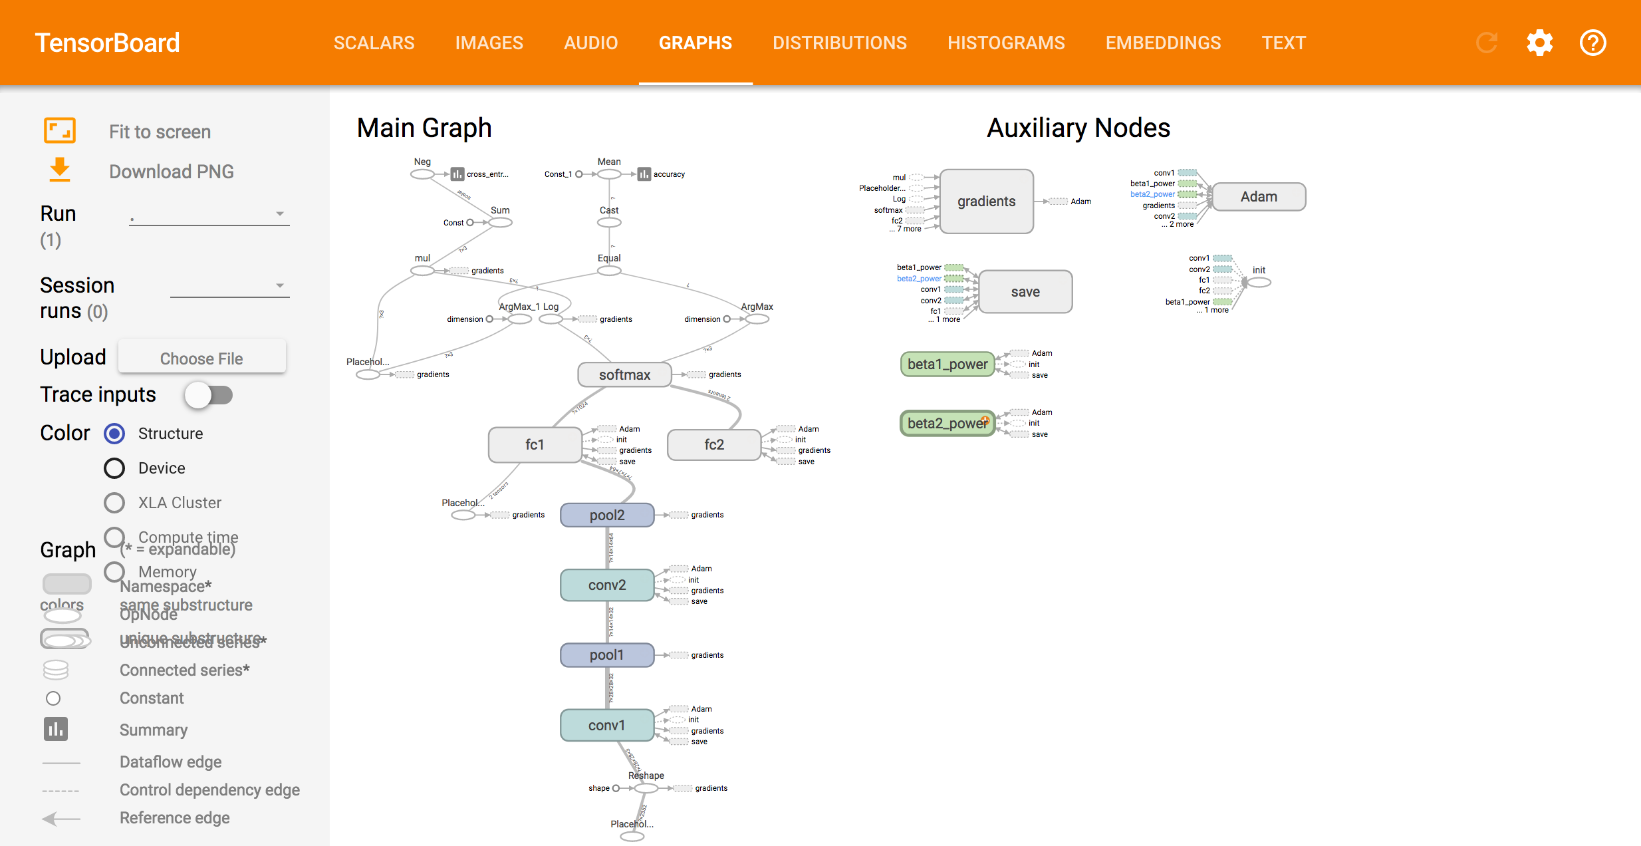Click the gradients node in Auxiliary Nodes
This screenshot has height=846, width=1641.
(x=986, y=201)
